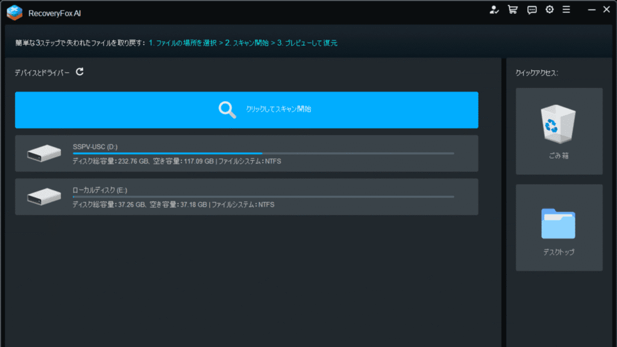
Task: Click the デスクトップ label
Action: coord(559,252)
